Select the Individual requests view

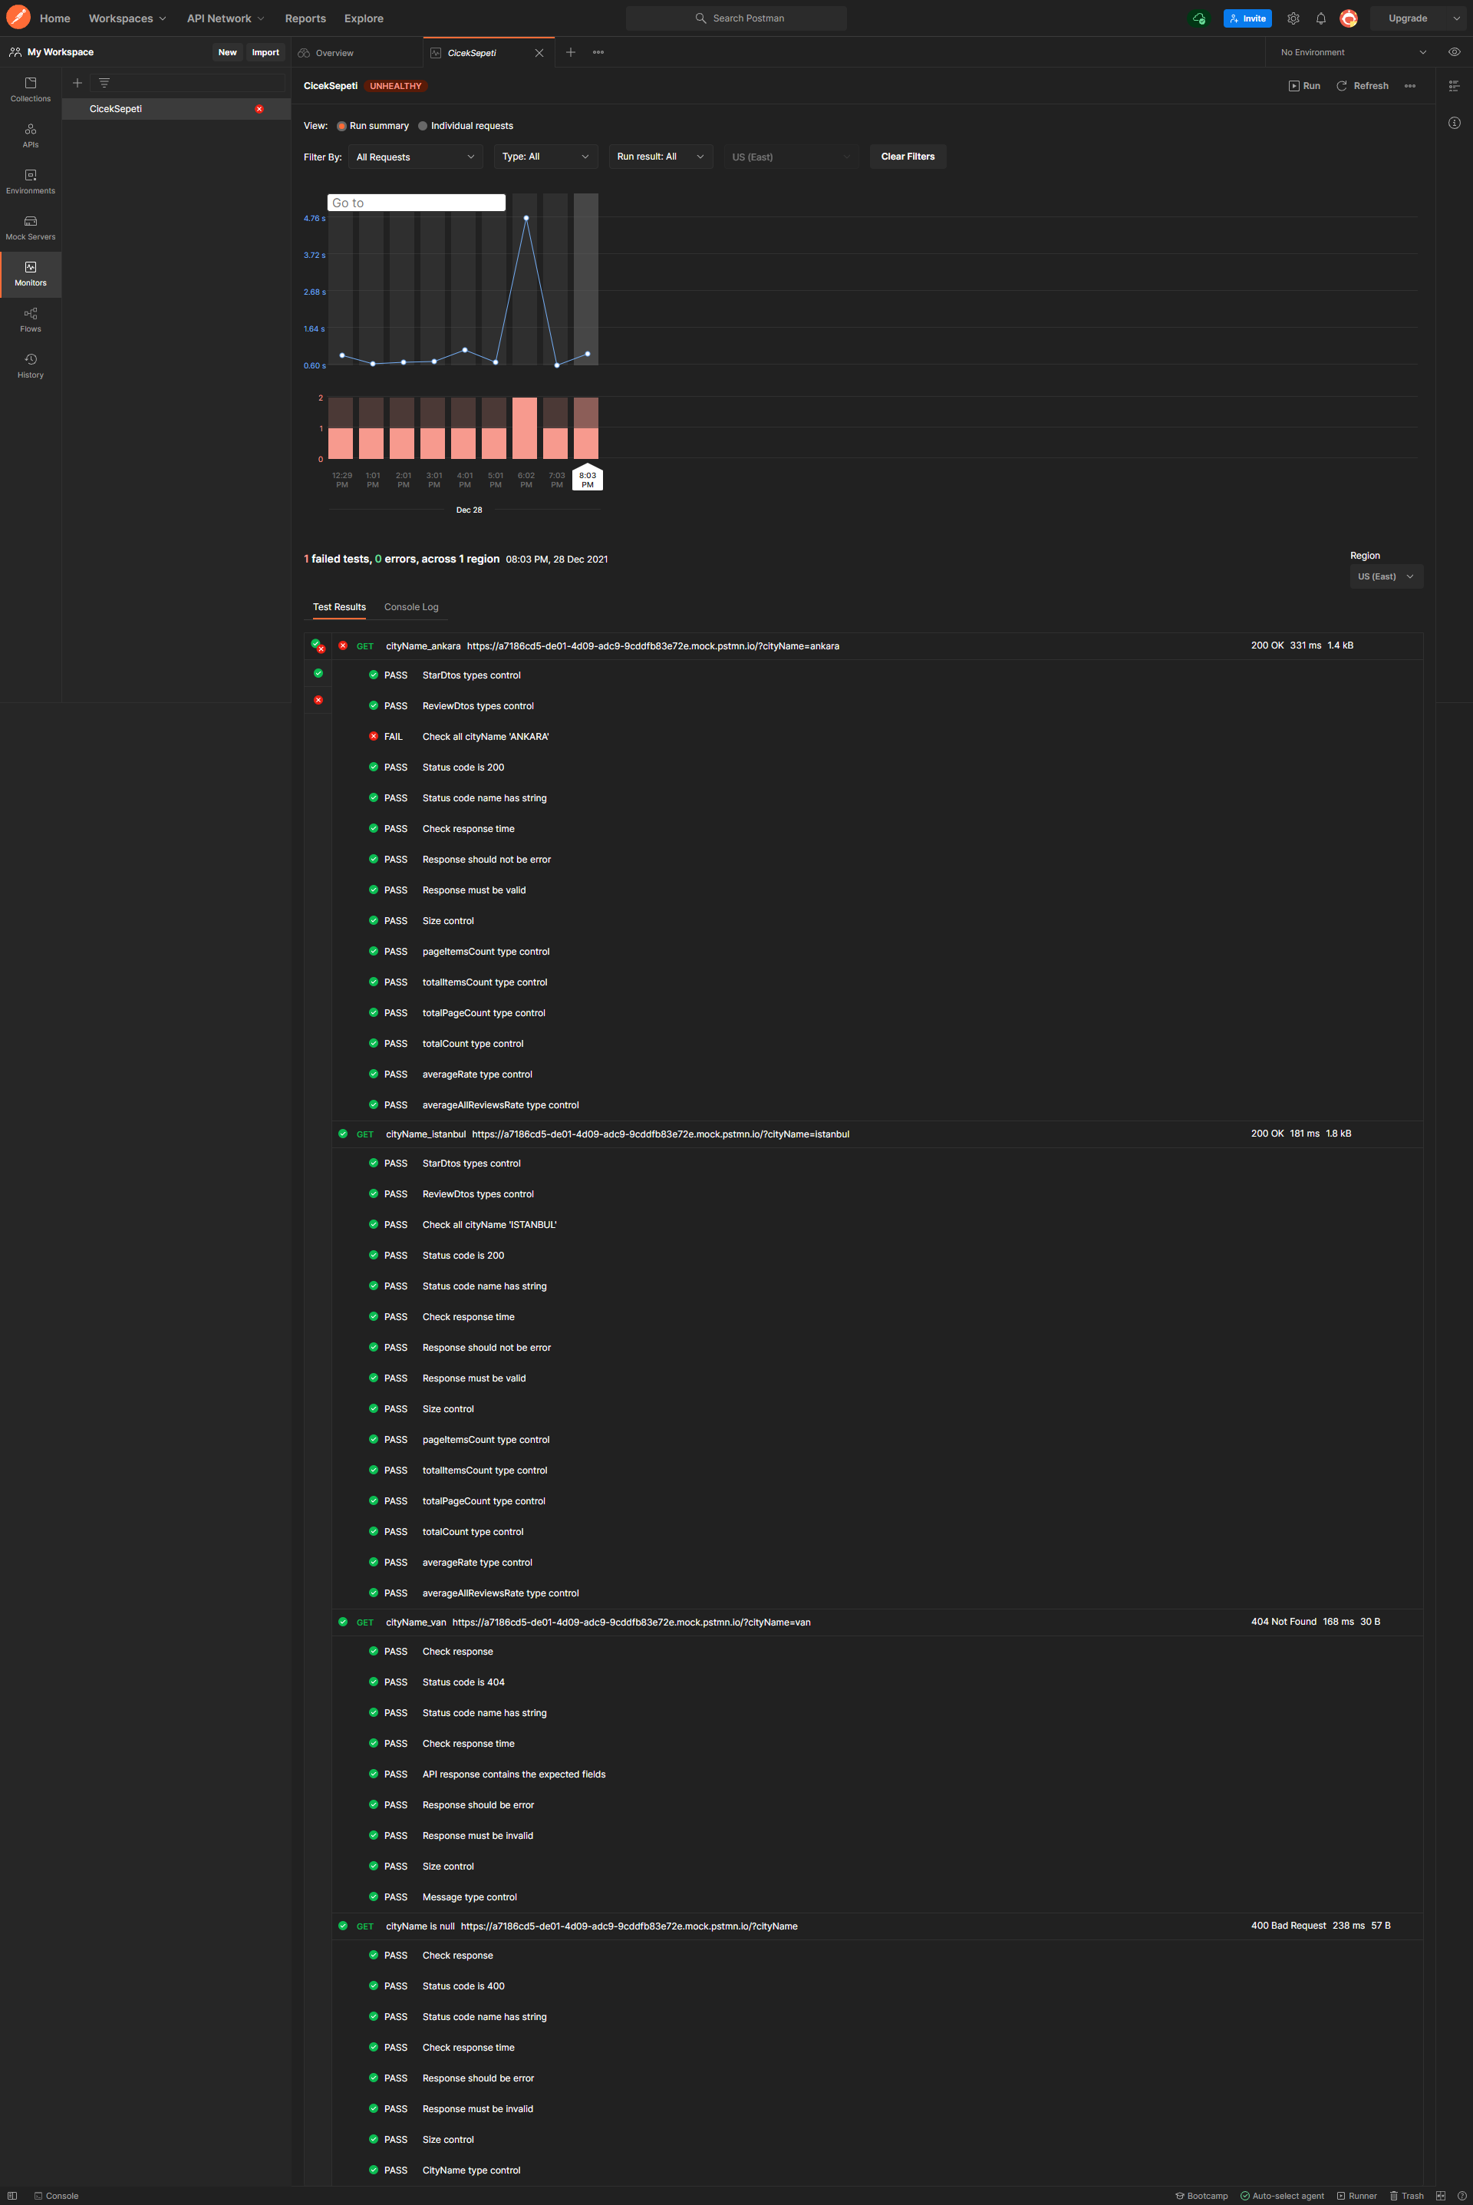[465, 126]
